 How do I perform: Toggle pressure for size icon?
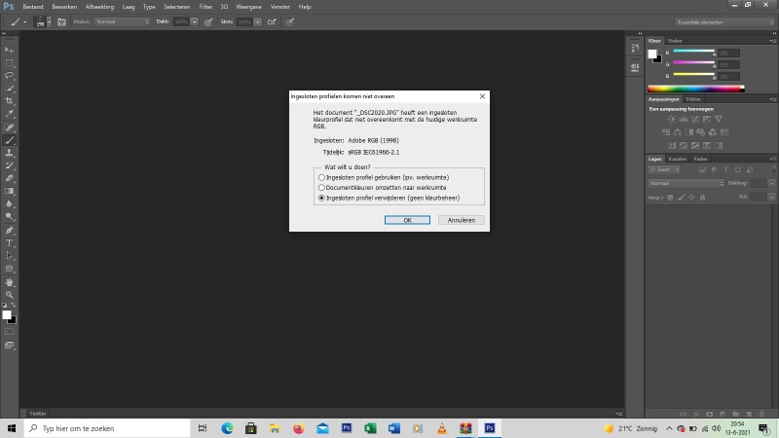[x=289, y=21]
